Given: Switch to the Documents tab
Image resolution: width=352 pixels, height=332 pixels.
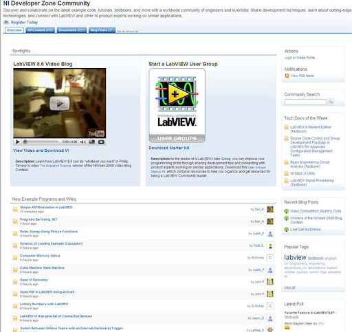Looking at the screenshot, I should click(71, 30).
